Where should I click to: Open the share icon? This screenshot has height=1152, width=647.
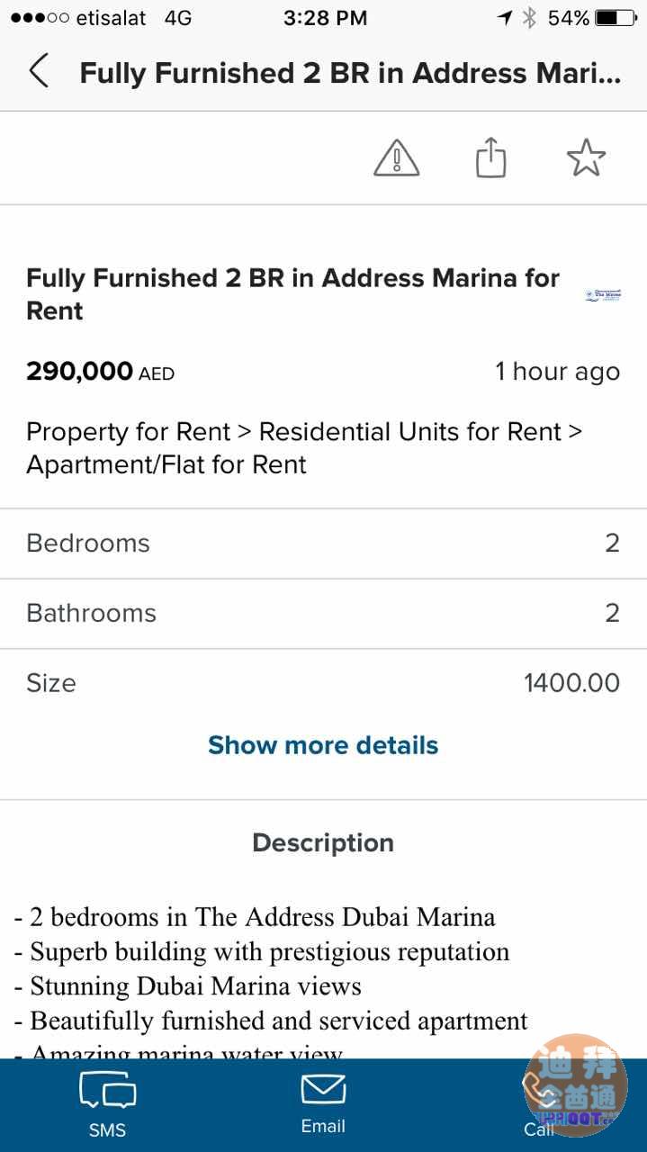click(x=490, y=159)
